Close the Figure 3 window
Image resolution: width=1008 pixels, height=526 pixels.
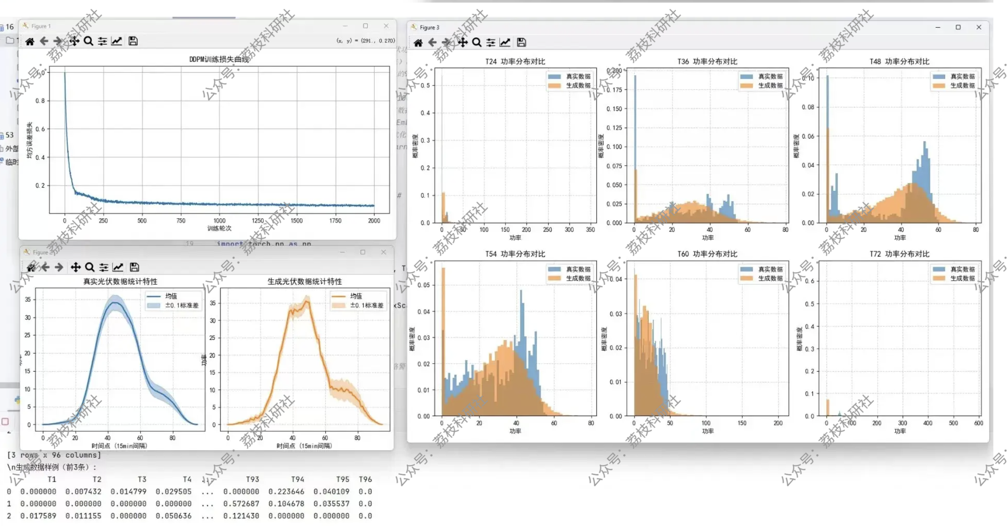(979, 27)
